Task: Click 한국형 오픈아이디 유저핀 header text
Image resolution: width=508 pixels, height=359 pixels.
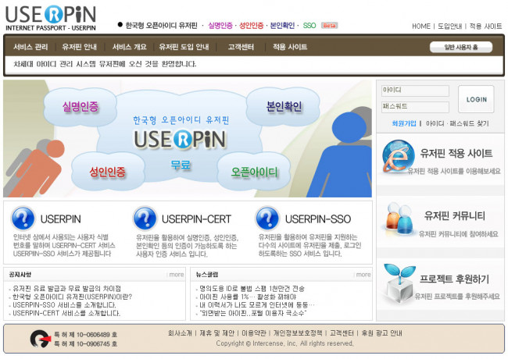Action: point(161,25)
